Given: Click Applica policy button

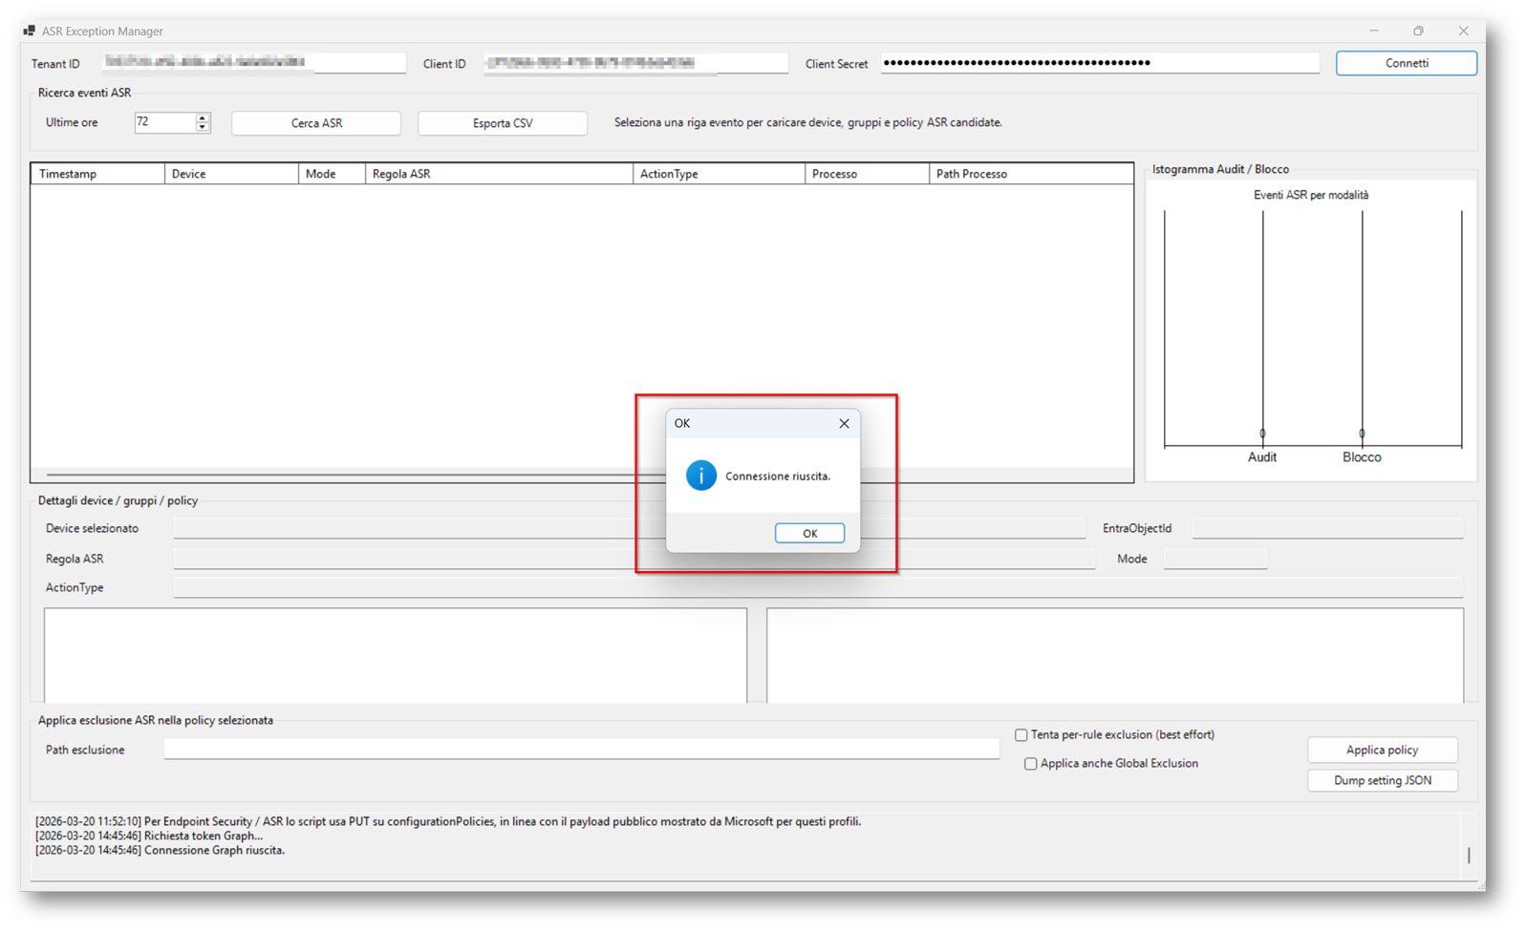Looking at the screenshot, I should [1382, 750].
